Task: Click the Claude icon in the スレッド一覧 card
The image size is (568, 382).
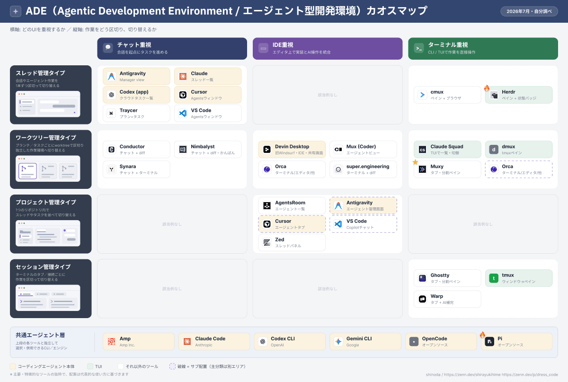Action: coord(183,76)
